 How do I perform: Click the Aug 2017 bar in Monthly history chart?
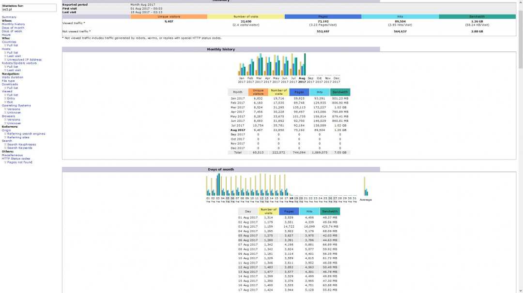[302, 65]
